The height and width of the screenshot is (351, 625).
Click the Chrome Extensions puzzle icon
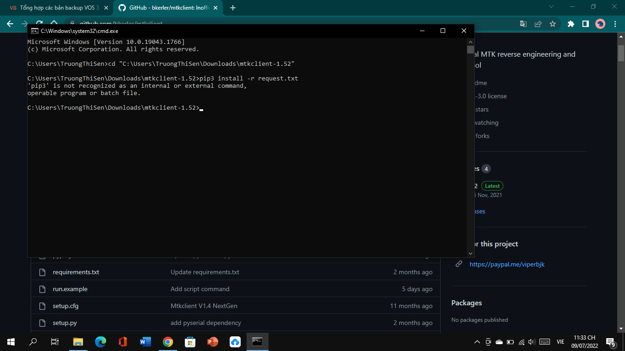pyautogui.click(x=571, y=24)
